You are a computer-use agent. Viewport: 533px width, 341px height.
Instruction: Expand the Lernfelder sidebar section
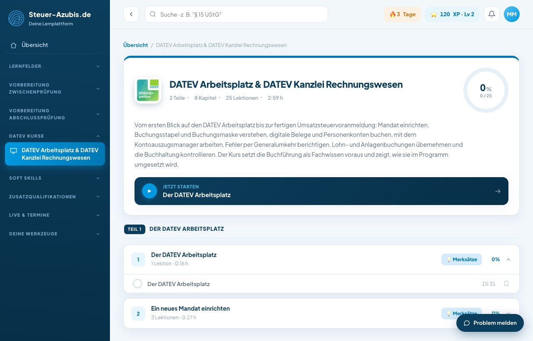click(55, 66)
